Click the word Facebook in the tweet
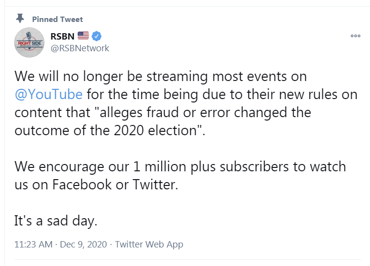The height and width of the screenshot is (266, 370). [82, 184]
